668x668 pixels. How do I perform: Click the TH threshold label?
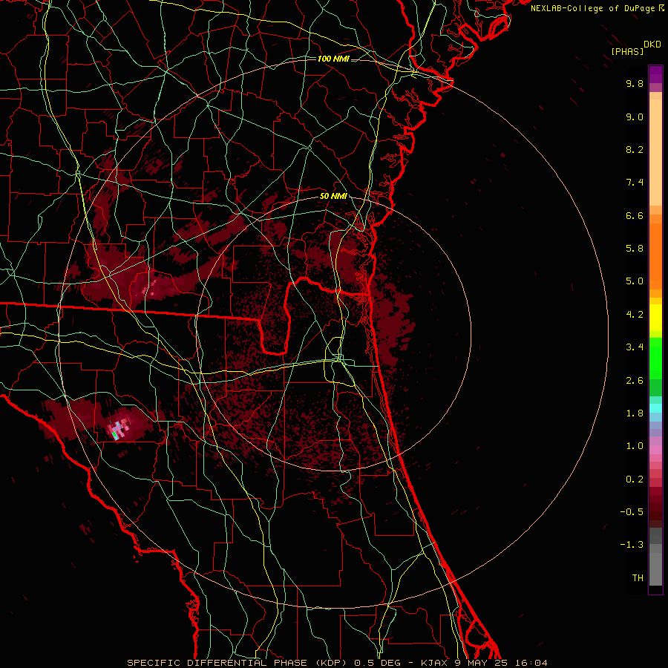pos(638,578)
